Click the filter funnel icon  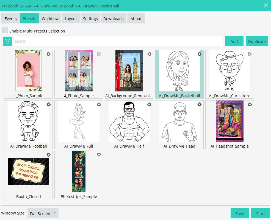(x=7, y=41)
